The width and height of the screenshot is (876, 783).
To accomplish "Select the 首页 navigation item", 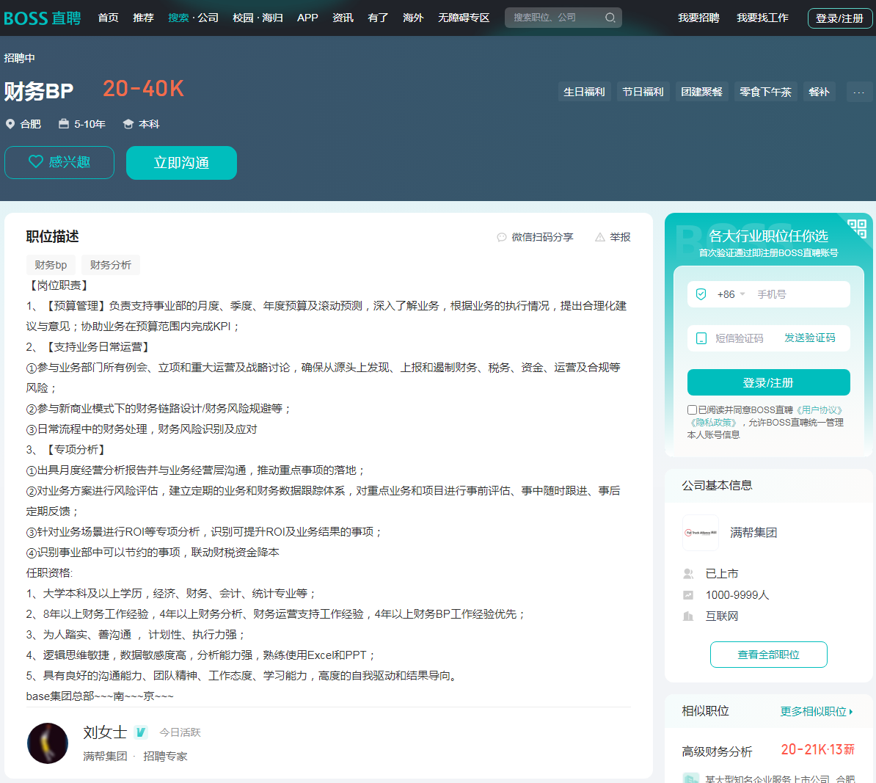I will (x=108, y=18).
